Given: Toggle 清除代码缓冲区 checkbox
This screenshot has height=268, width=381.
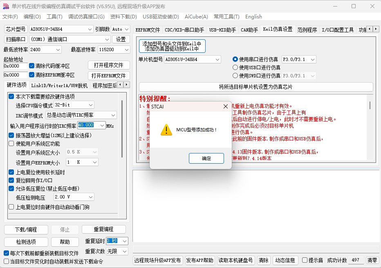Looking at the screenshot, I should click(31, 65).
